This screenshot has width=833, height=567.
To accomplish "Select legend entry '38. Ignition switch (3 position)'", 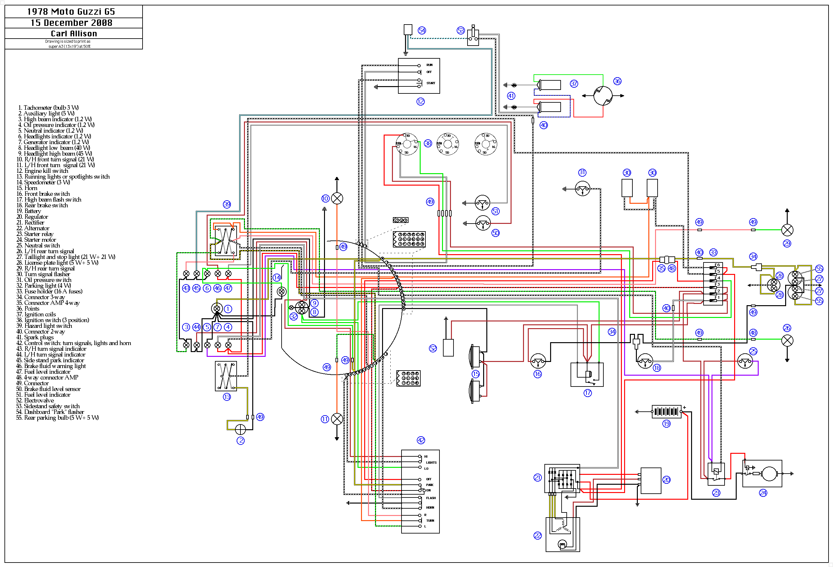I will (53, 320).
